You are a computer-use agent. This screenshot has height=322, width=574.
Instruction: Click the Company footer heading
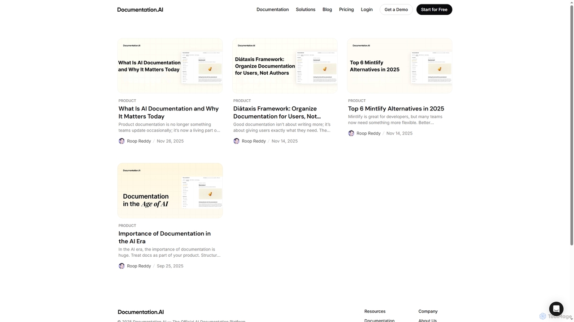(x=428, y=311)
